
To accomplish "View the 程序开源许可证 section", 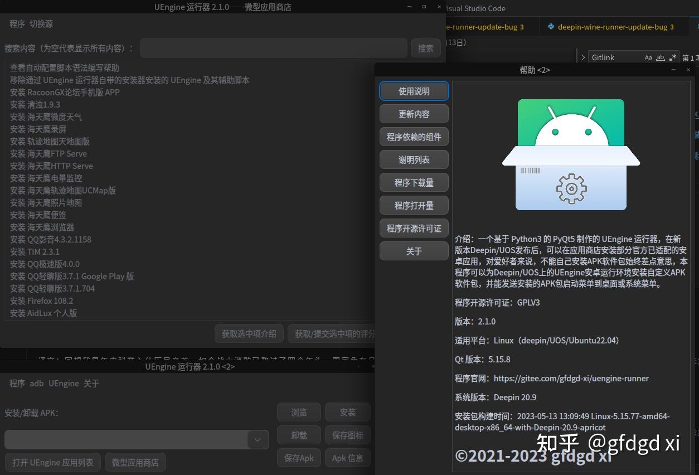I will pos(414,228).
